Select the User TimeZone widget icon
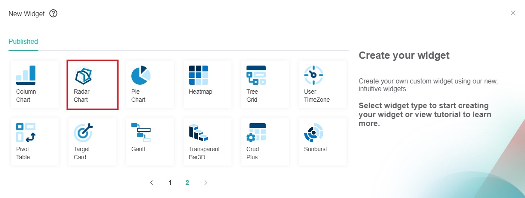Image resolution: width=525 pixels, height=198 pixels. tap(313, 75)
